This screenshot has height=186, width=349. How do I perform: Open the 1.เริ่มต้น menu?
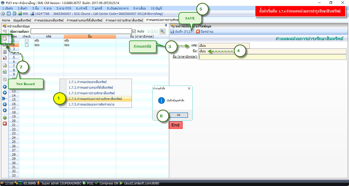tap(7, 8)
